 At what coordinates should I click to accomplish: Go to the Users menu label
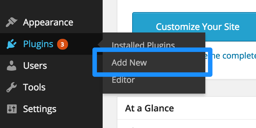click(35, 66)
